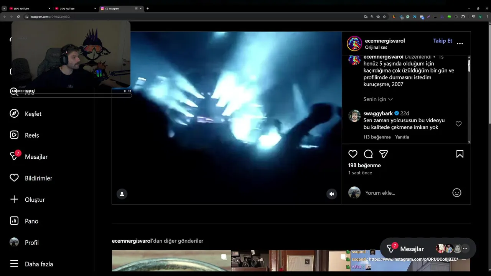Like swaggybark's comment heart

[458, 124]
